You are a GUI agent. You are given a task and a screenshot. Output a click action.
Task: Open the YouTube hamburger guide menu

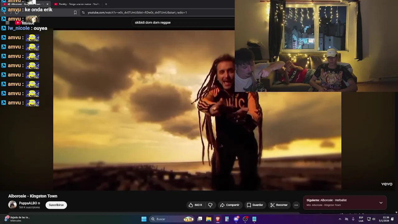click(x=7, y=23)
